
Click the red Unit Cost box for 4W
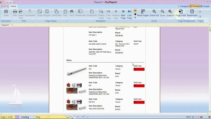coord(139,69)
